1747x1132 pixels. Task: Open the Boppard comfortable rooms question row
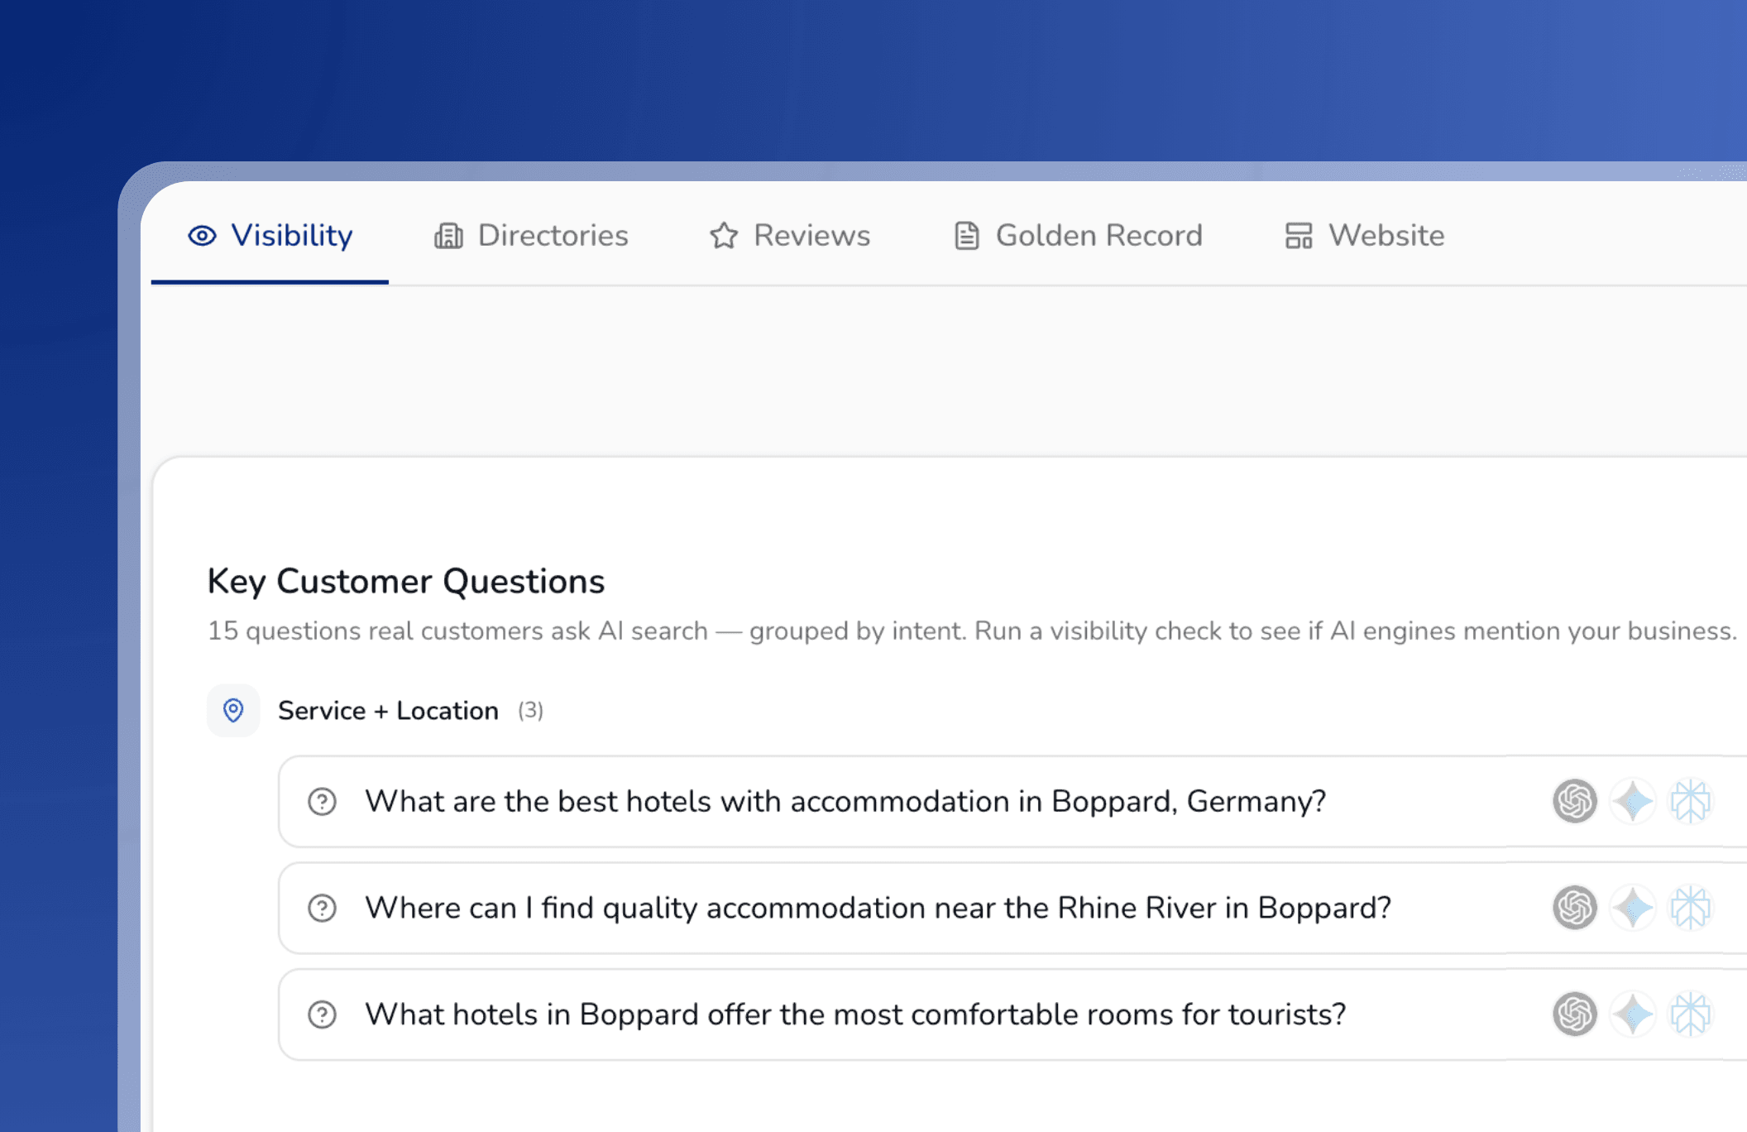pos(855,1014)
